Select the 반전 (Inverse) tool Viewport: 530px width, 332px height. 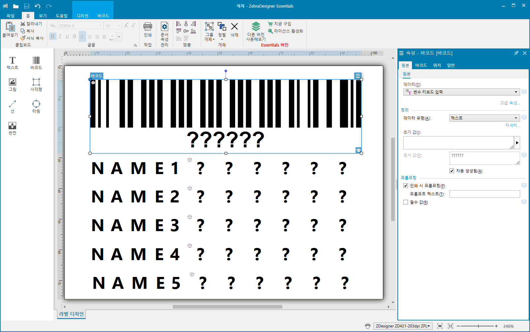pyautogui.click(x=13, y=128)
